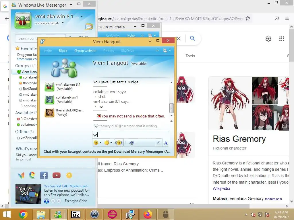
Task: Open the Google apps grid
Action: (x=282, y=39)
